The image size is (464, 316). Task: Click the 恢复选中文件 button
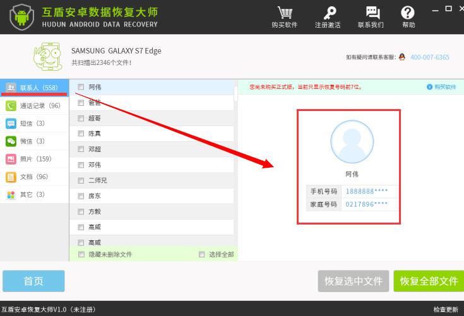354,281
